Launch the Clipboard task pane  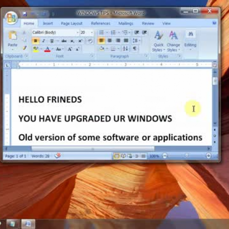(26, 56)
